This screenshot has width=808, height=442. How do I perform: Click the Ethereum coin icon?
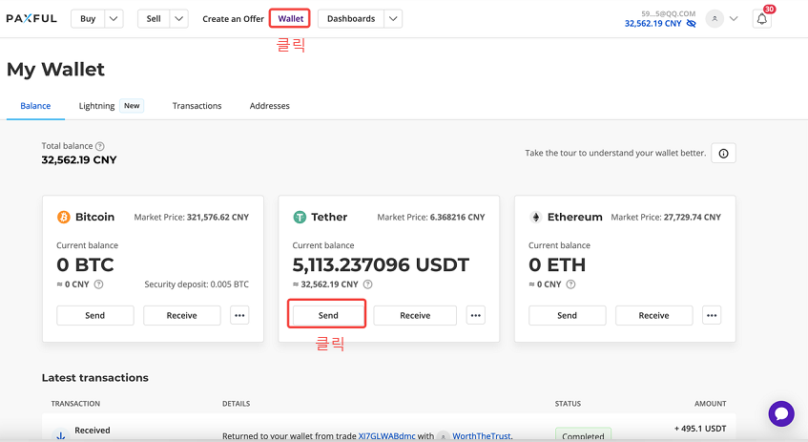536,217
